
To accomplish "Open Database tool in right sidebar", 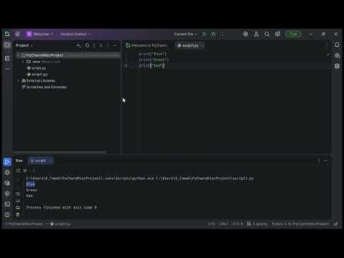I will [337, 66].
